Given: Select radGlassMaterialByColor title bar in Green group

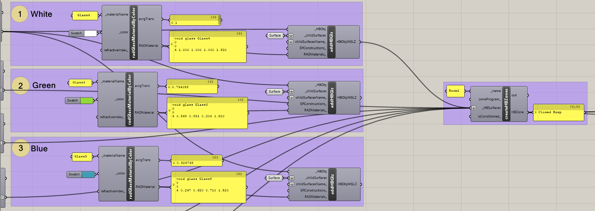Looking at the screenshot, I should click(129, 99).
